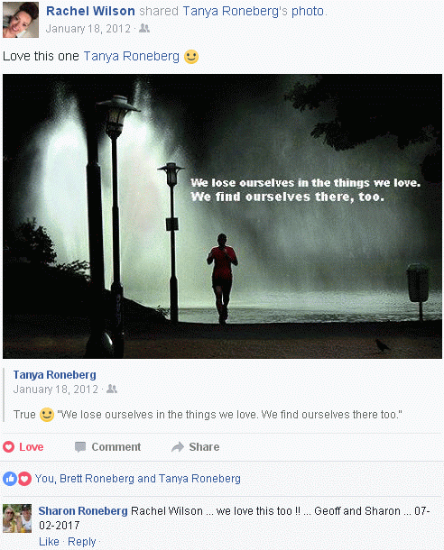This screenshot has height=550, width=444.
Task: Click tagged Tanya Roneberg in post caption
Action: pos(131,57)
